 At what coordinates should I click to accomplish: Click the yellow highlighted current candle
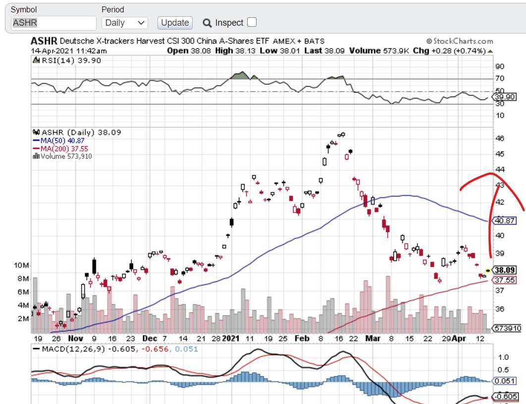(x=488, y=270)
